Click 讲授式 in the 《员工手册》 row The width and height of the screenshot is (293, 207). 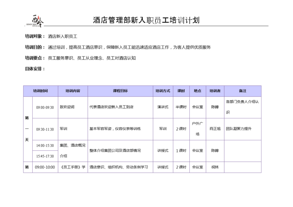(163, 167)
